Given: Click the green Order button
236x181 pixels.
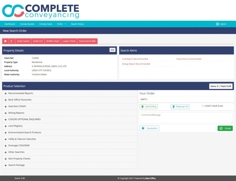Looking at the screenshot, I should click(x=225, y=128).
